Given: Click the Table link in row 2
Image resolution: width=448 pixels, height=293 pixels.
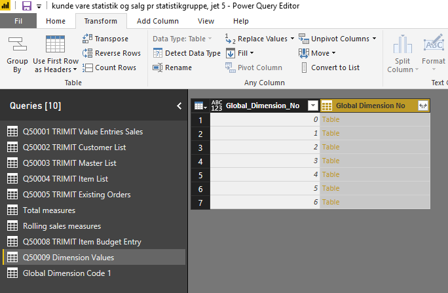Looking at the screenshot, I should pyautogui.click(x=331, y=133).
